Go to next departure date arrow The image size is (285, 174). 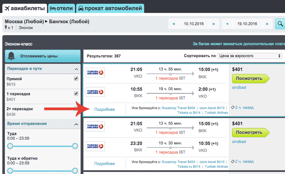coord(213,24)
